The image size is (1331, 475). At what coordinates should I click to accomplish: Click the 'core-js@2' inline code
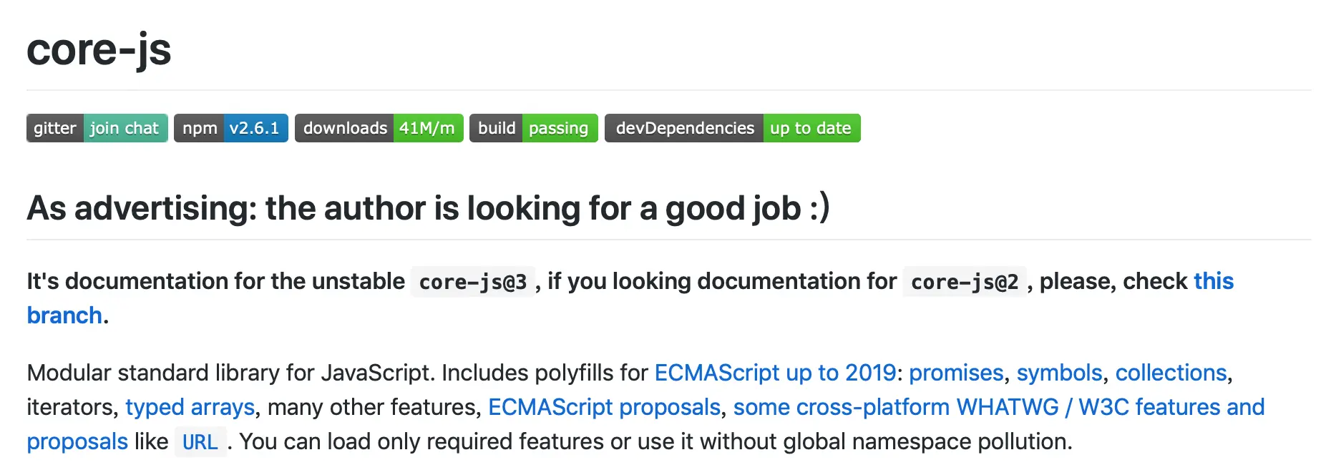pyautogui.click(x=965, y=282)
